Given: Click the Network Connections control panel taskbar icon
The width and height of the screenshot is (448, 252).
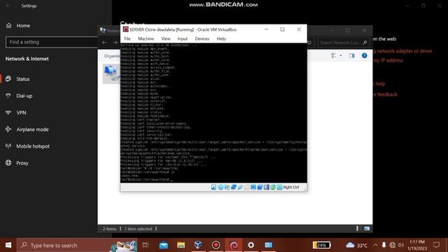Looking at the screenshot, I should coord(269,245).
